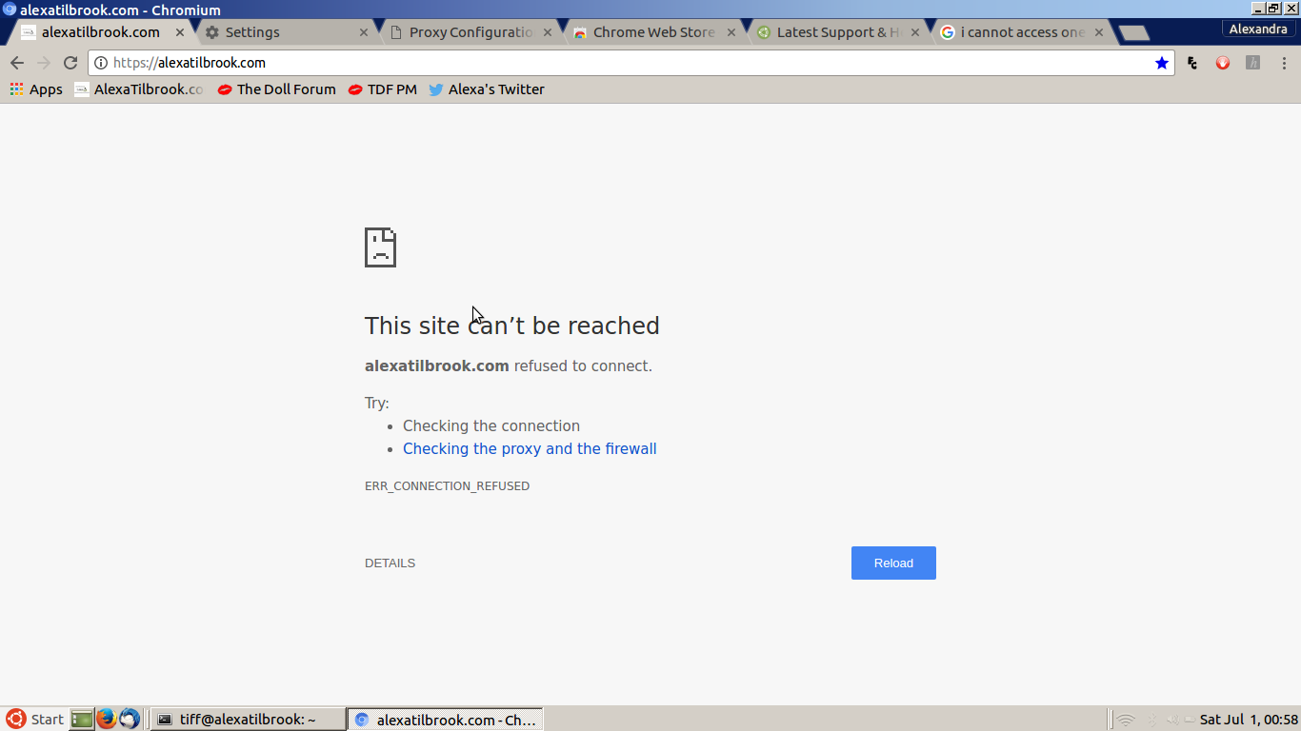1301x731 pixels.
Task: Click the blue bookmark star icon
Action: click(1161, 63)
